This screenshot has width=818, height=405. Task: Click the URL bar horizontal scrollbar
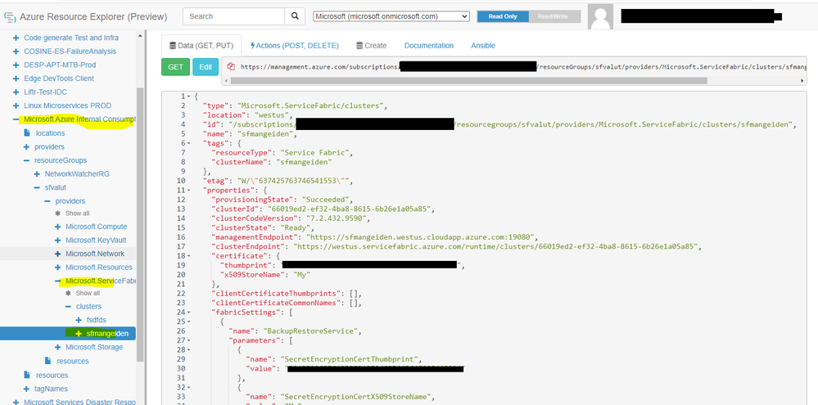(x=468, y=81)
